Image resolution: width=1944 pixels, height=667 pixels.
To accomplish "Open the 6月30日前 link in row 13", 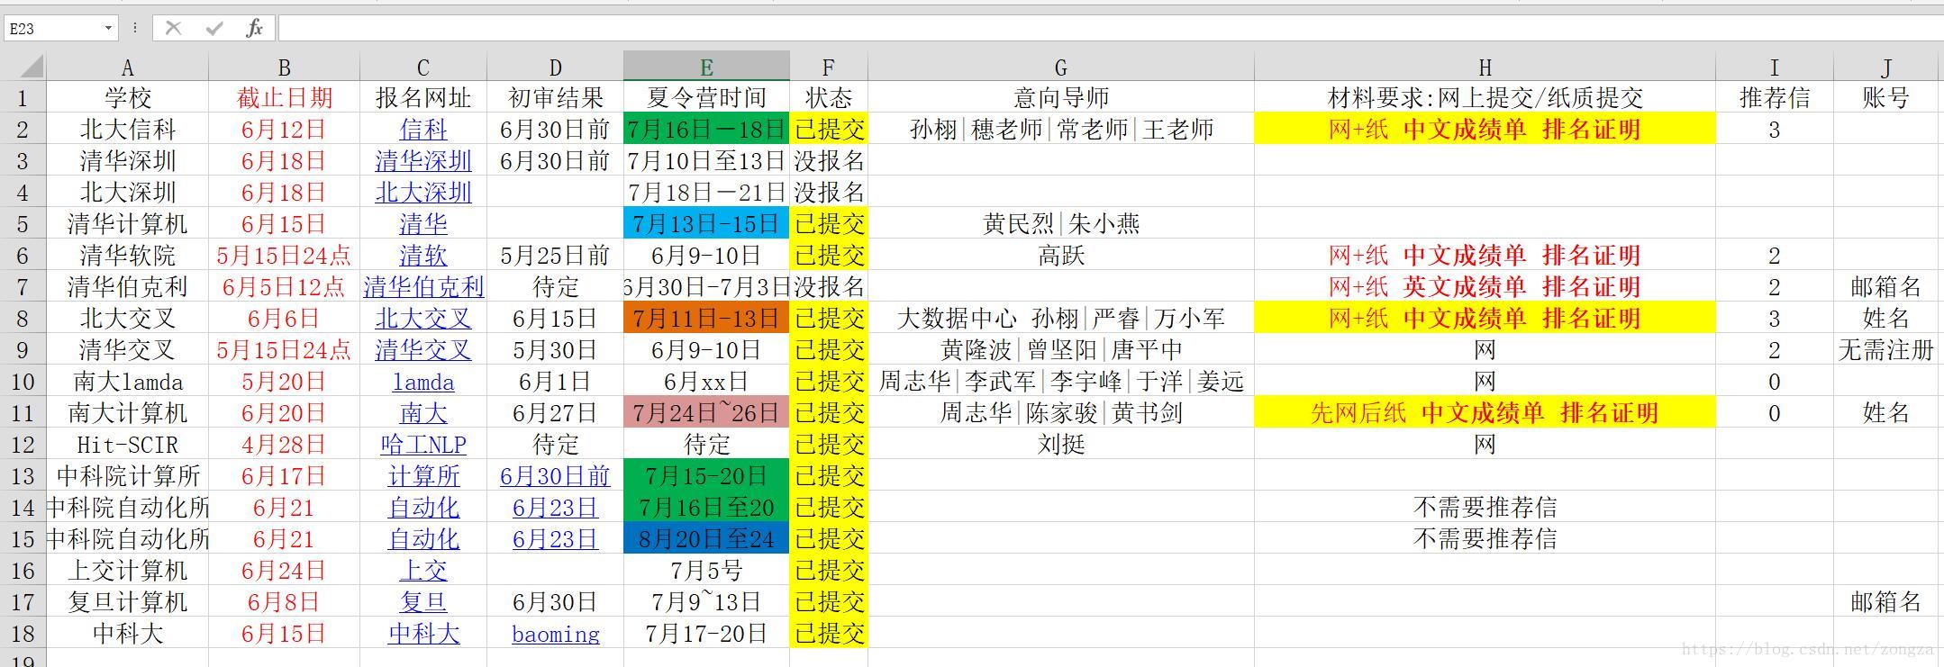I will (x=555, y=476).
